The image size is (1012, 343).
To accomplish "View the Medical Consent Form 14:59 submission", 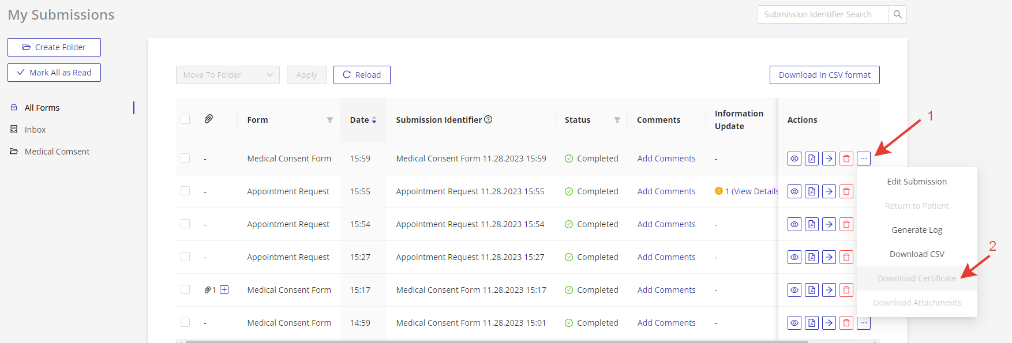I will pyautogui.click(x=794, y=323).
